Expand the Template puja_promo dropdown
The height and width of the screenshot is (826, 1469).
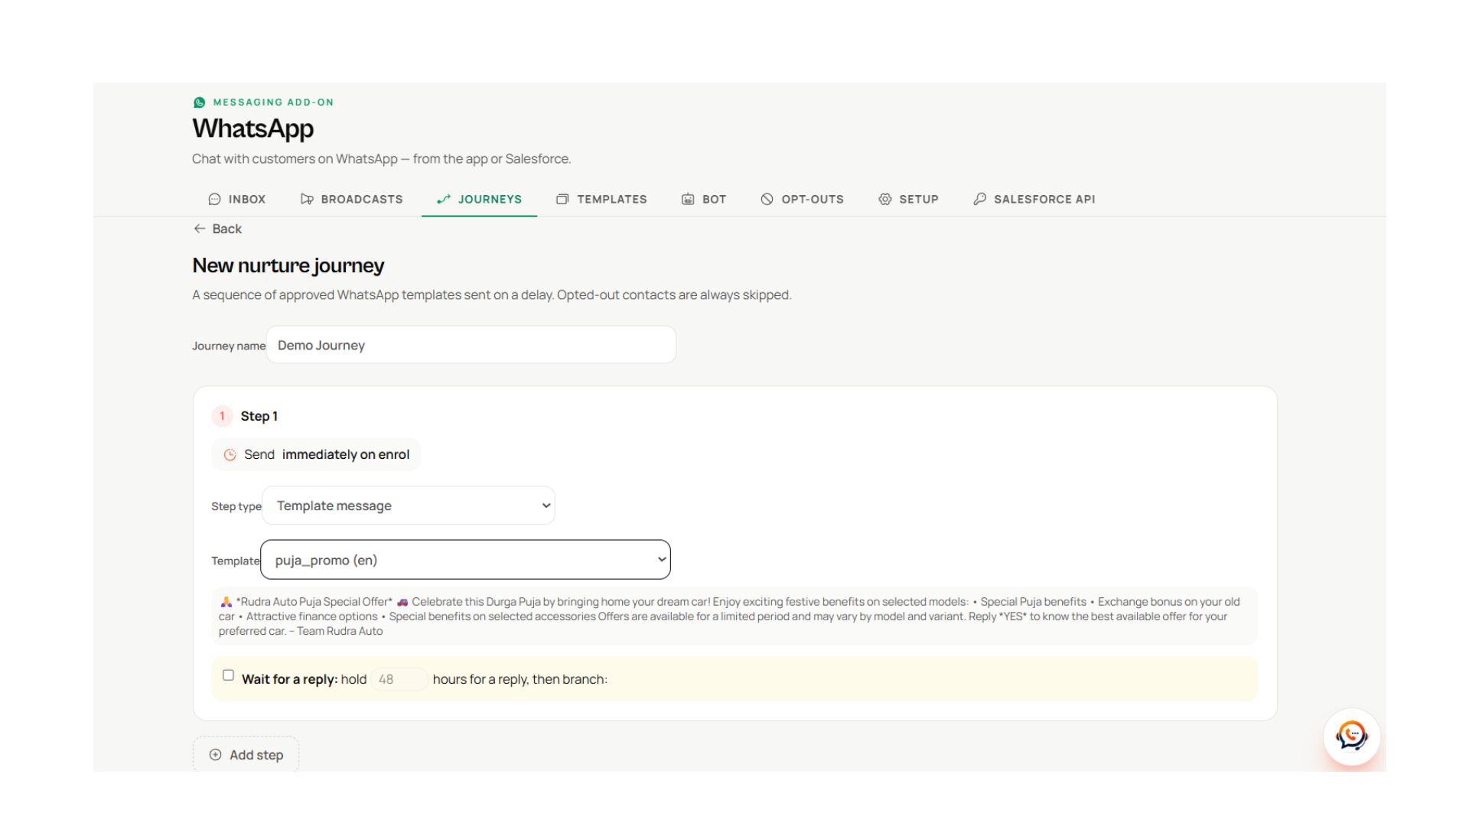coord(465,560)
